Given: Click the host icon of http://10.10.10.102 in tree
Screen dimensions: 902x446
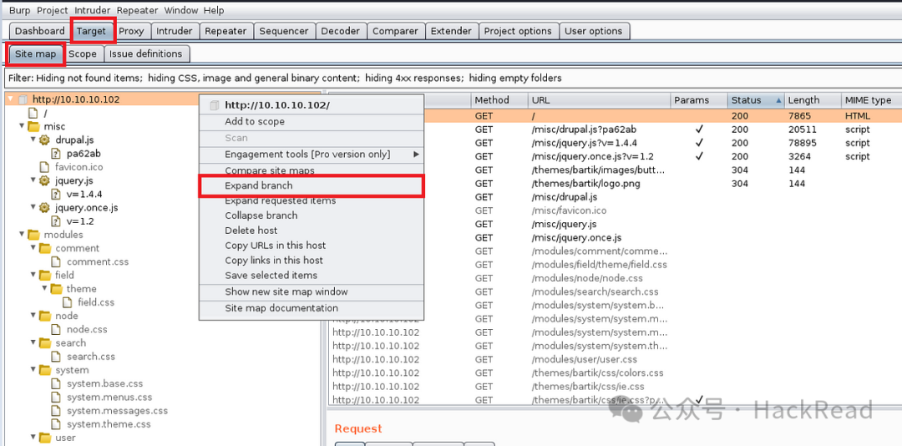Looking at the screenshot, I should pos(23,99).
